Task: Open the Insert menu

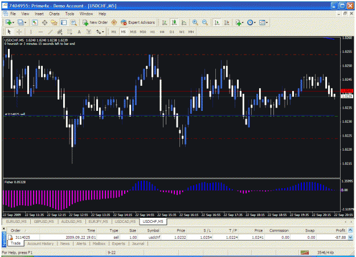Action: coord(39,14)
